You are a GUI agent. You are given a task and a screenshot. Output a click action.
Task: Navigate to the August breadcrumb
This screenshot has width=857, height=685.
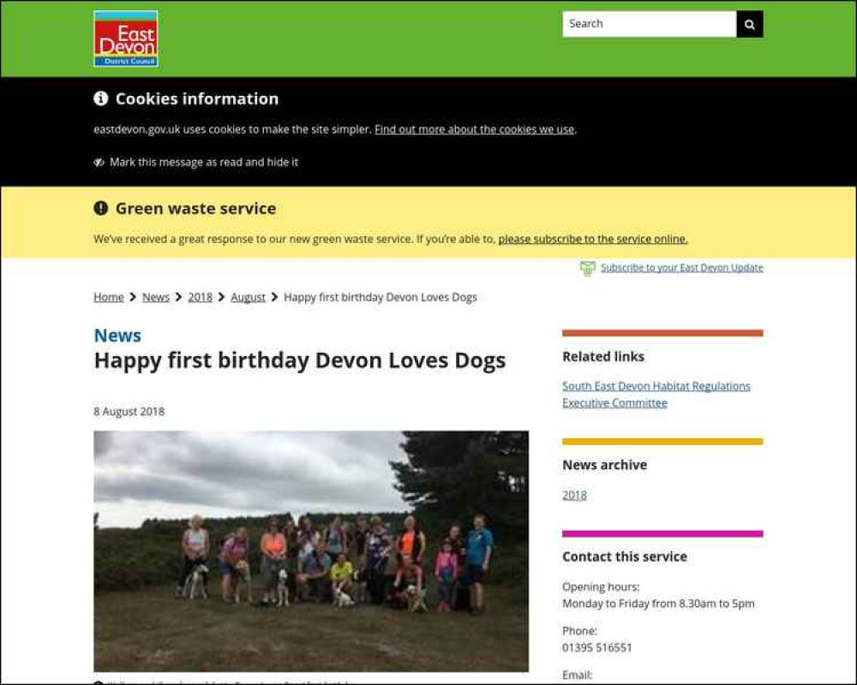[248, 297]
